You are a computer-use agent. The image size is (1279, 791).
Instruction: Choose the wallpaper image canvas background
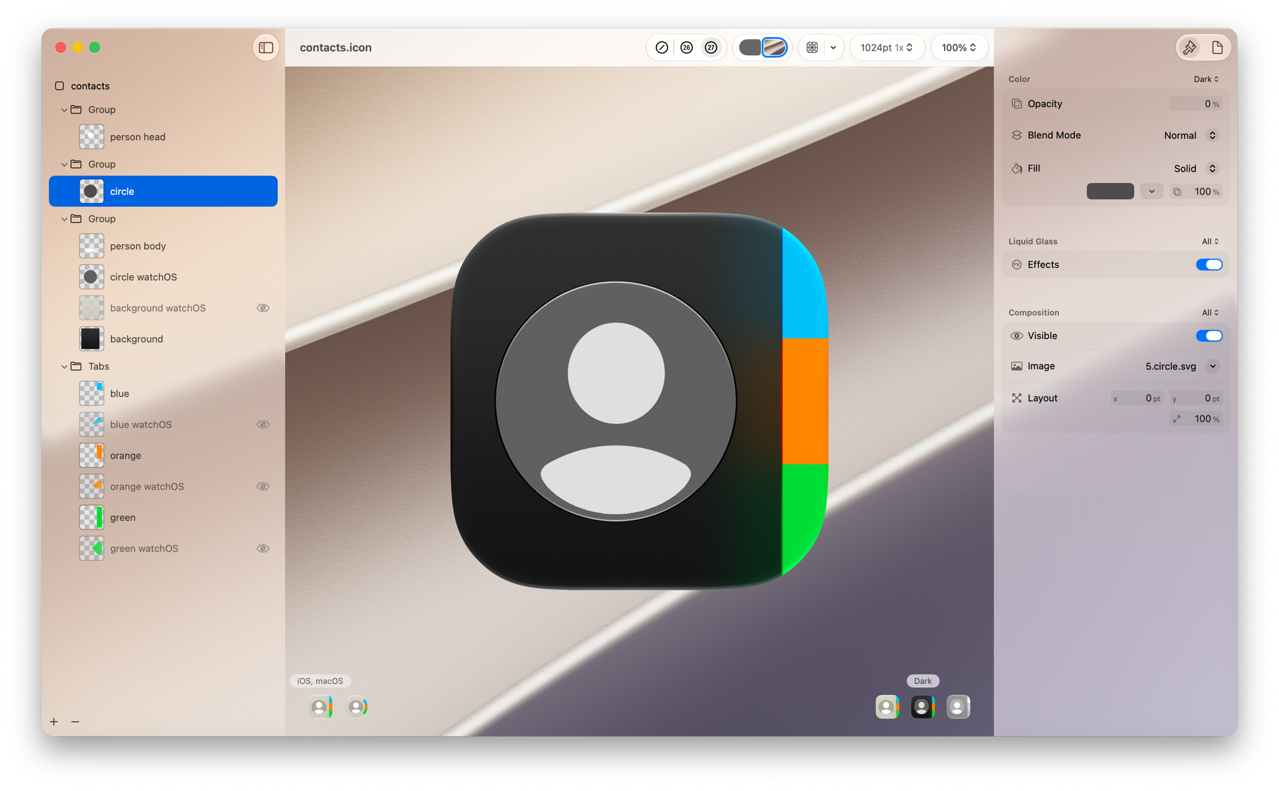coord(775,48)
